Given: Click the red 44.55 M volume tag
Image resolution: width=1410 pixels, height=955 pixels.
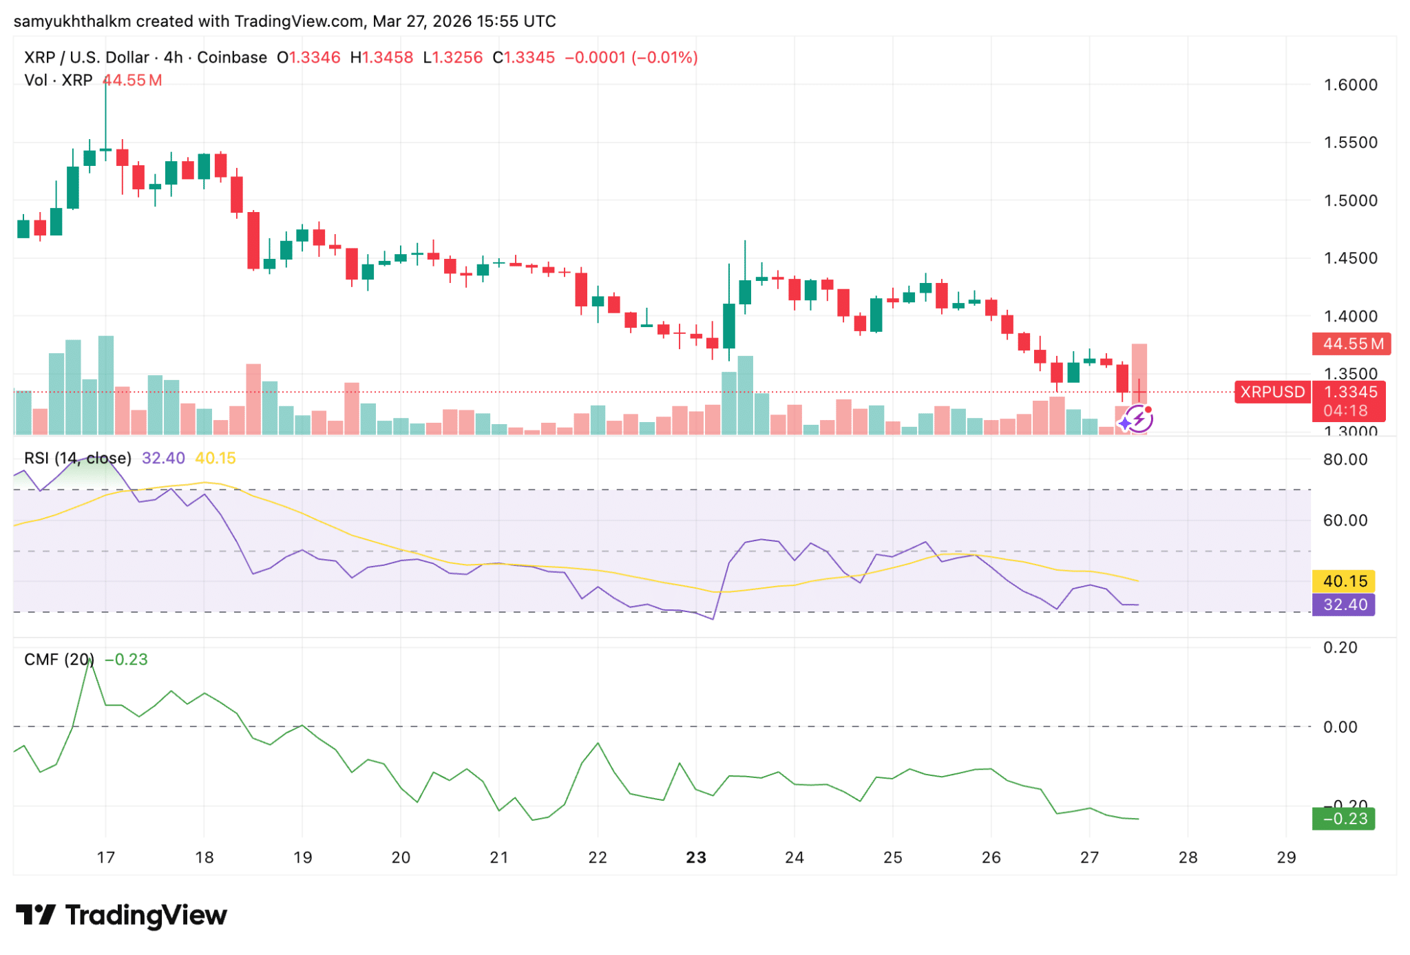Looking at the screenshot, I should click(1351, 344).
